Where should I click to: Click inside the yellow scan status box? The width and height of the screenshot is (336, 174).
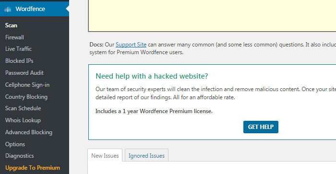212,15
